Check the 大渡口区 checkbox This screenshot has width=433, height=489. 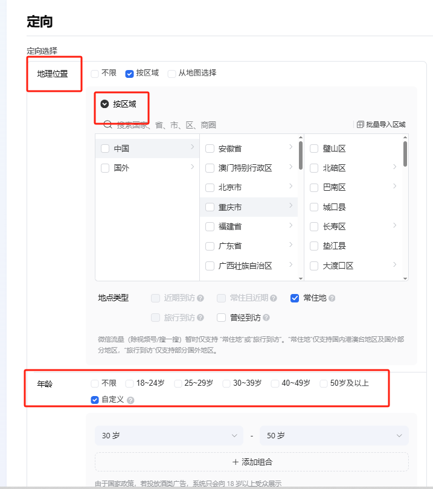pyautogui.click(x=314, y=266)
